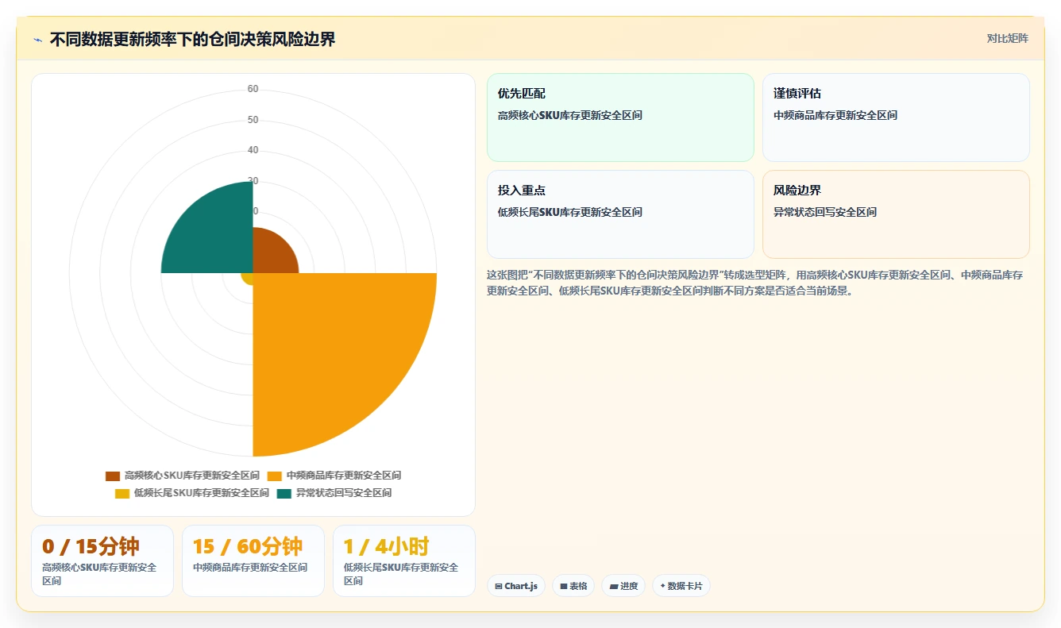Select the 1 / 4小时 stat card
The height and width of the screenshot is (628, 1061).
(404, 561)
